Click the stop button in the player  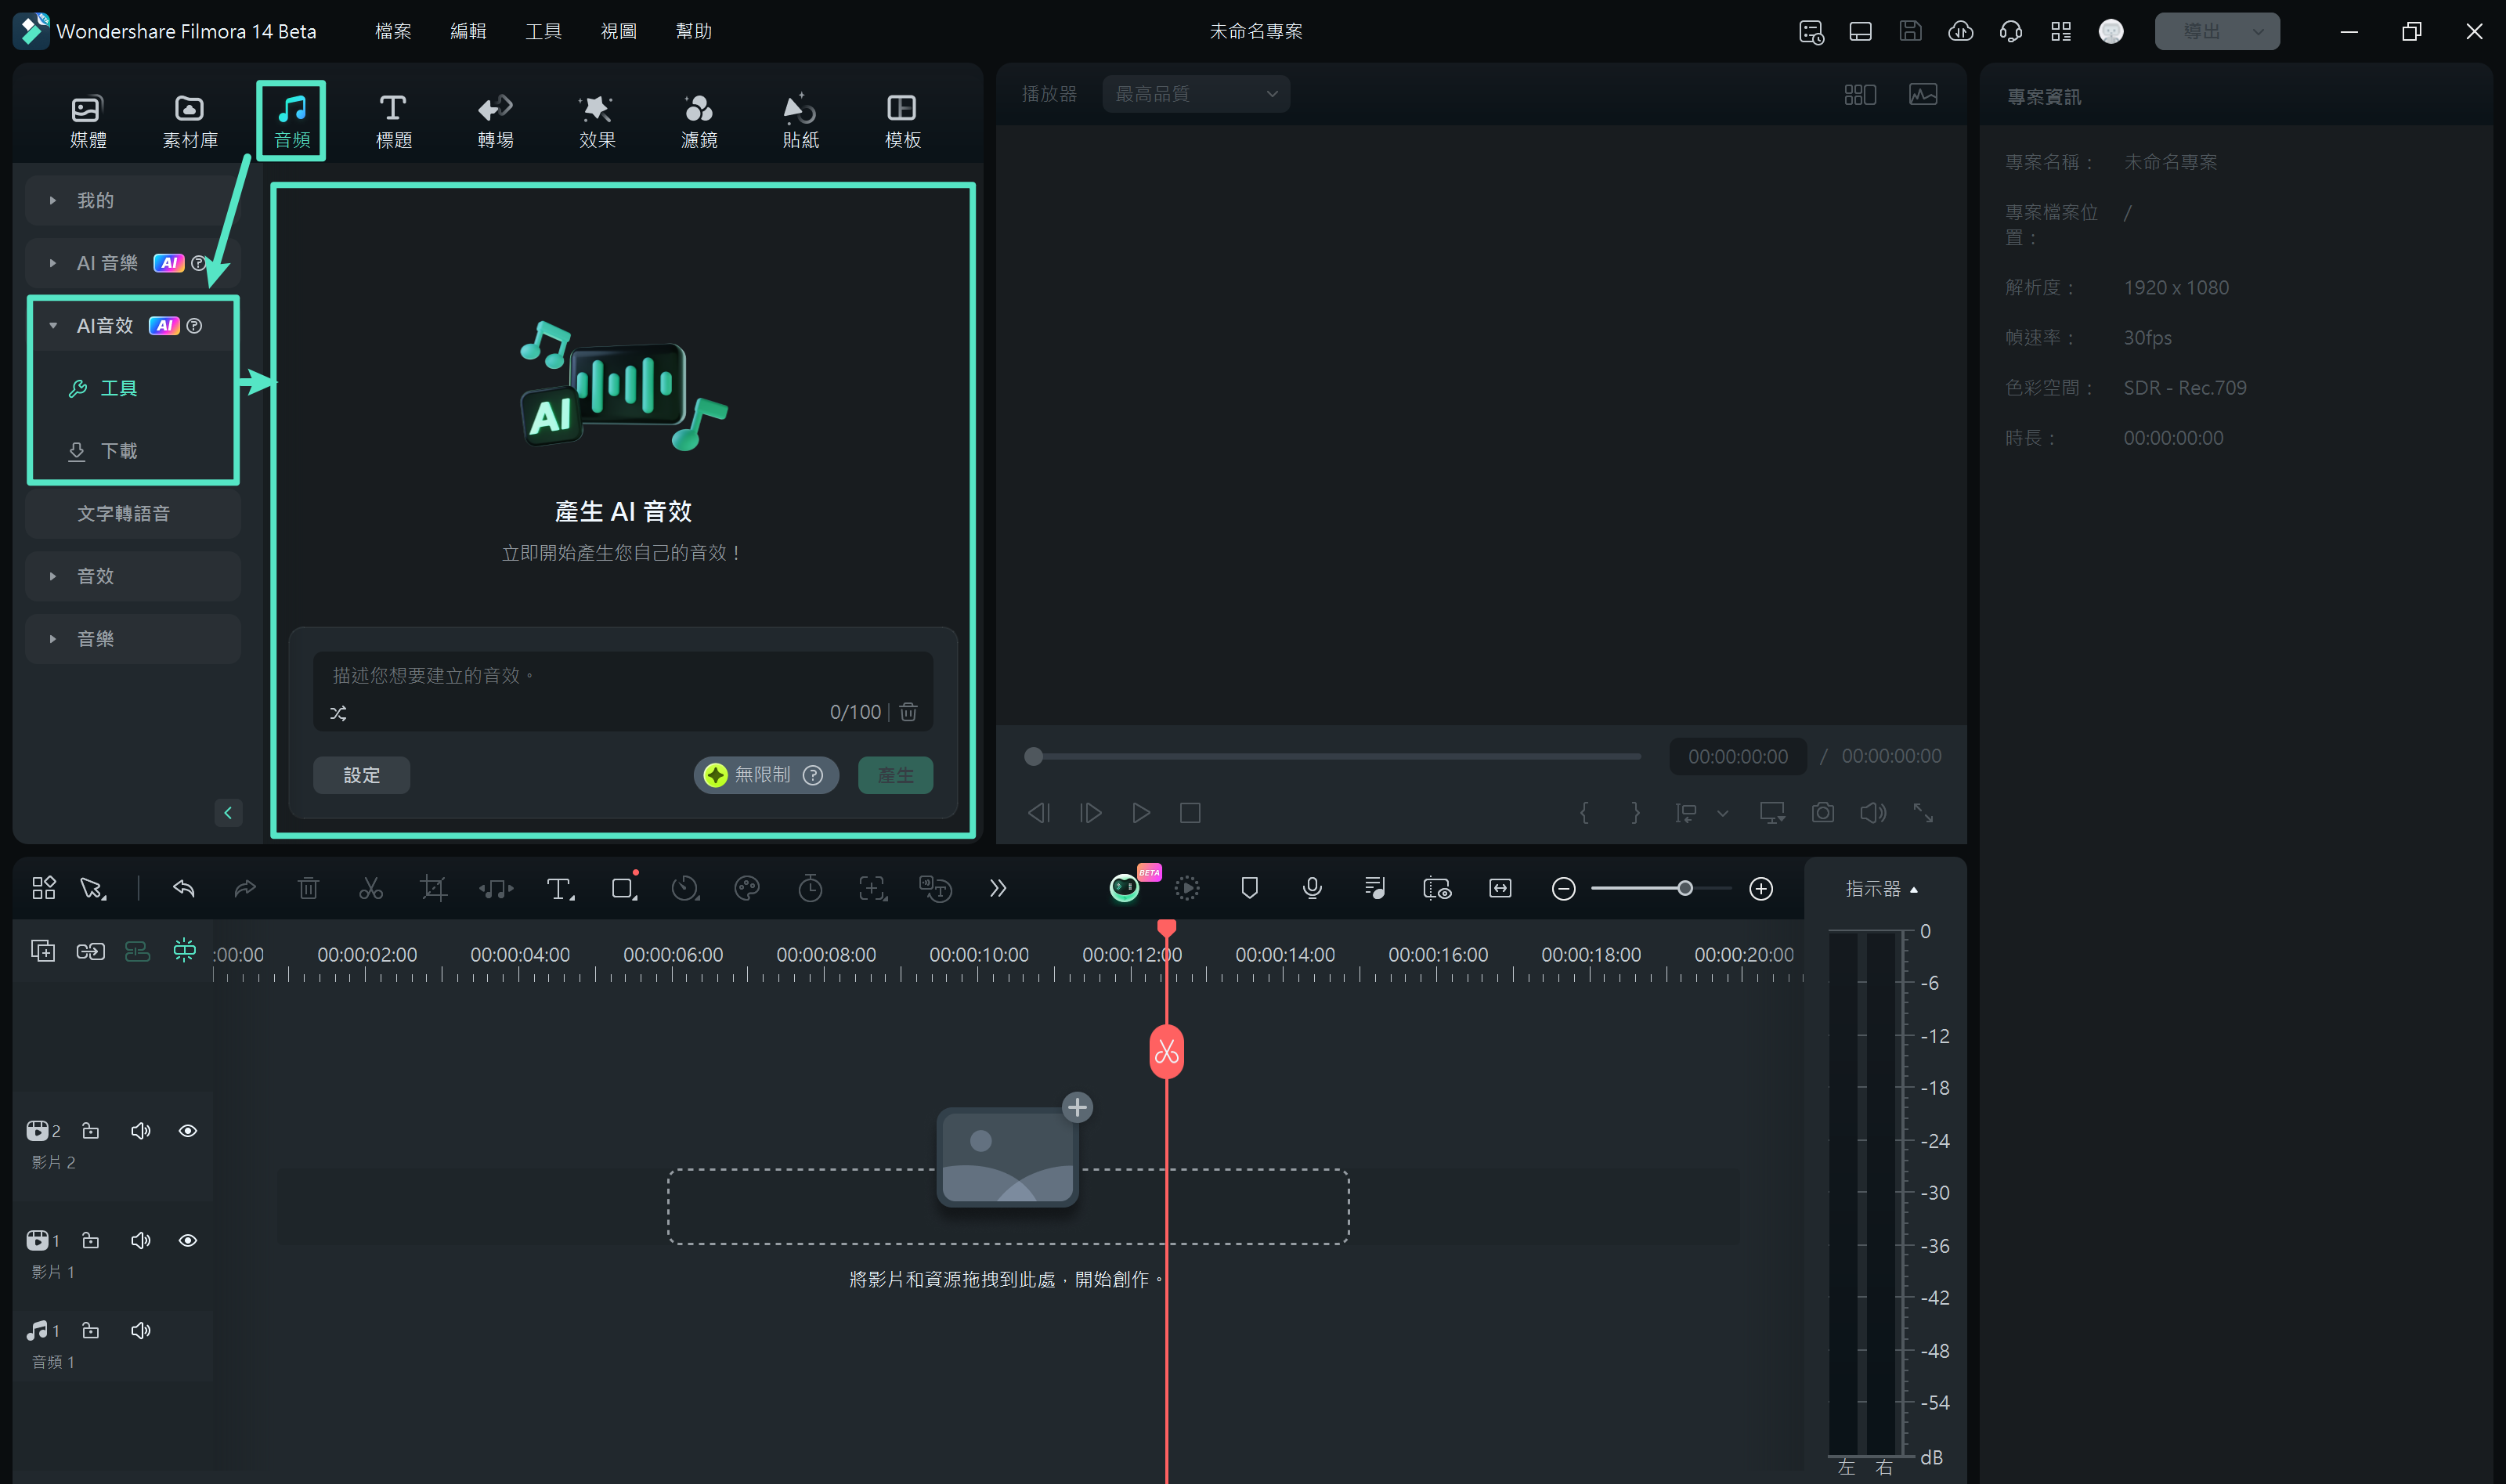tap(1190, 813)
